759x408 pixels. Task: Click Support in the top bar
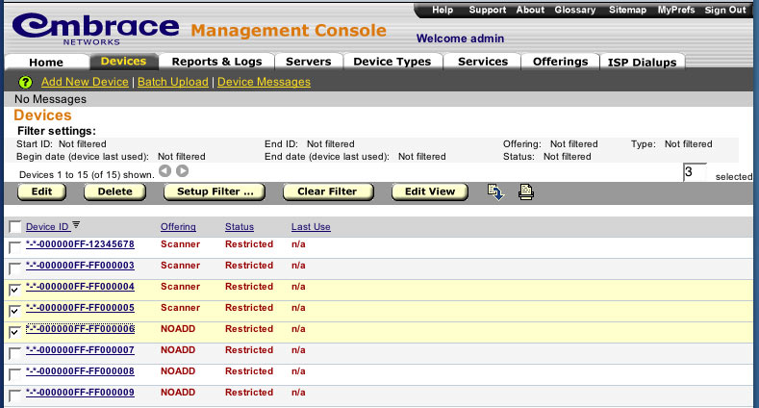pos(488,10)
